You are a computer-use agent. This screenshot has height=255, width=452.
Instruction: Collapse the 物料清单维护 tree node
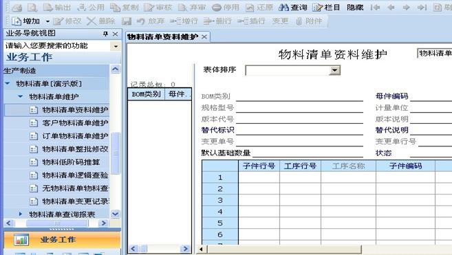[x=20, y=96]
